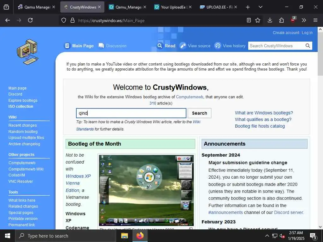
Task: Click the page vertical scrollbar thumb
Action: point(320,54)
